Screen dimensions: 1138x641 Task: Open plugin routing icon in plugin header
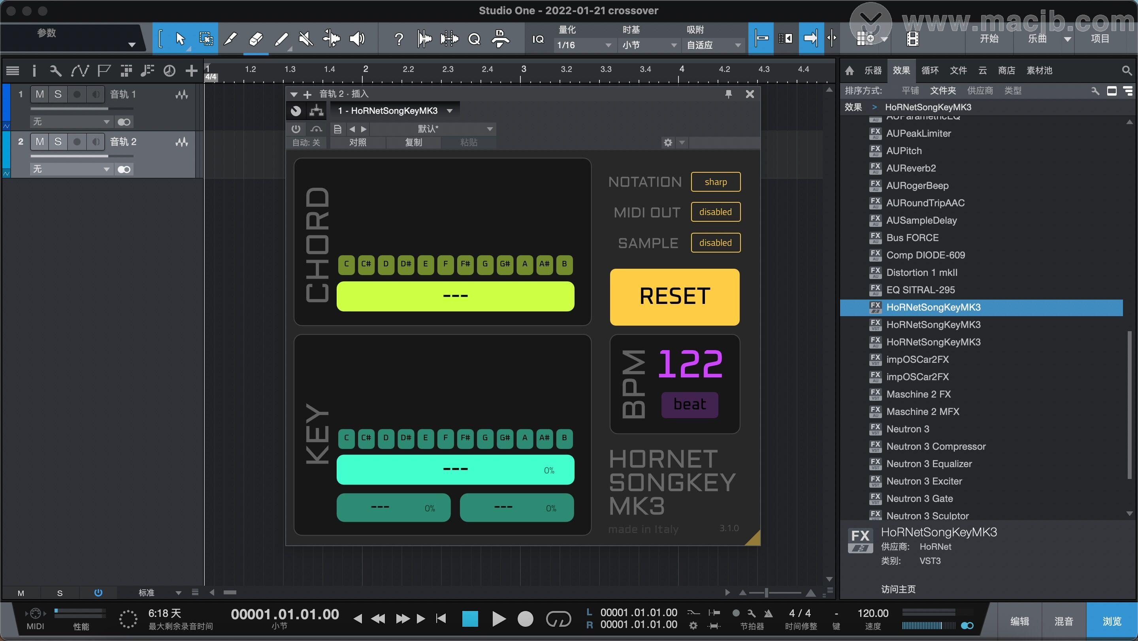click(316, 111)
